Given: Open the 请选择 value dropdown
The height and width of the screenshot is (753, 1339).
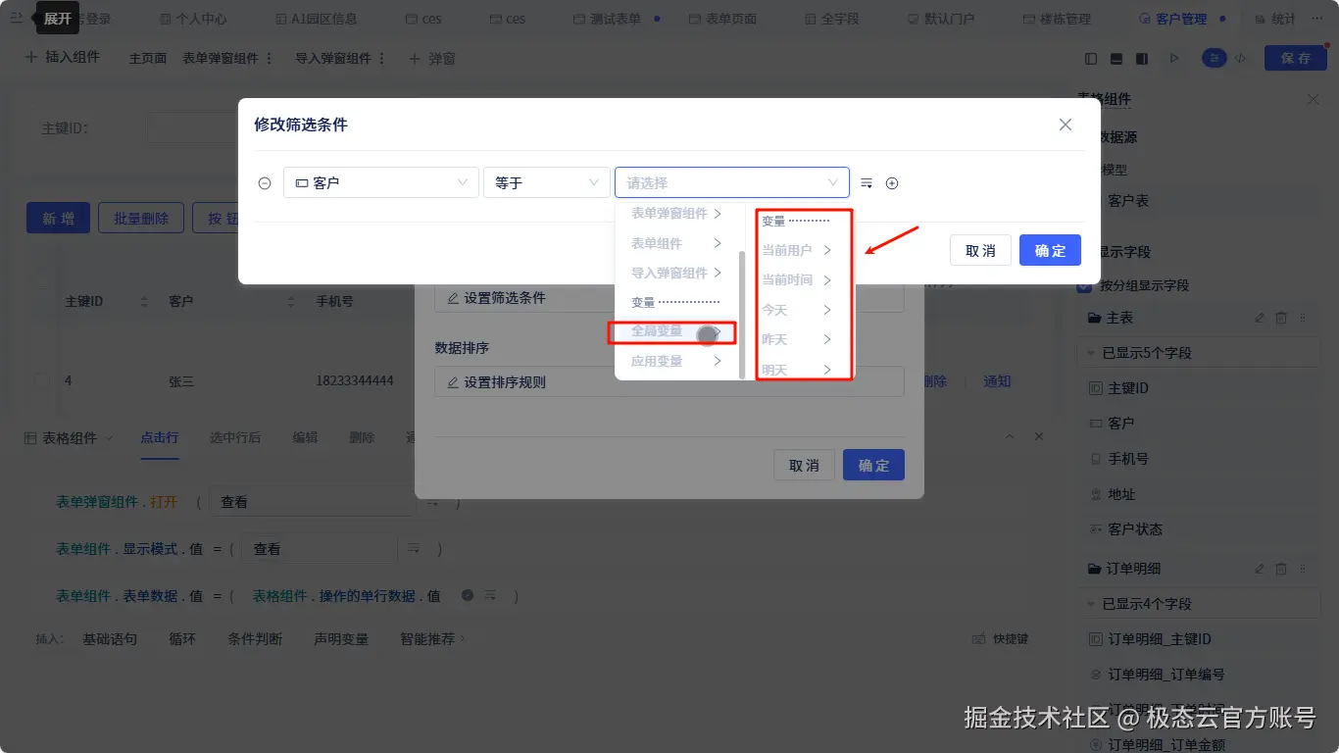Looking at the screenshot, I should [x=732, y=182].
